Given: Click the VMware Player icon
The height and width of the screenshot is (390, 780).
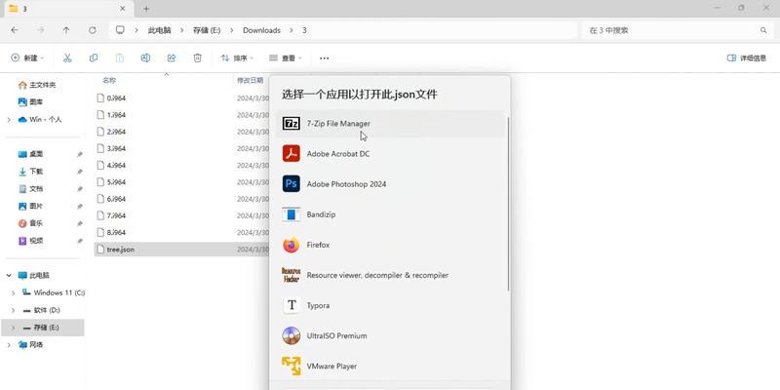Looking at the screenshot, I should [291, 367].
